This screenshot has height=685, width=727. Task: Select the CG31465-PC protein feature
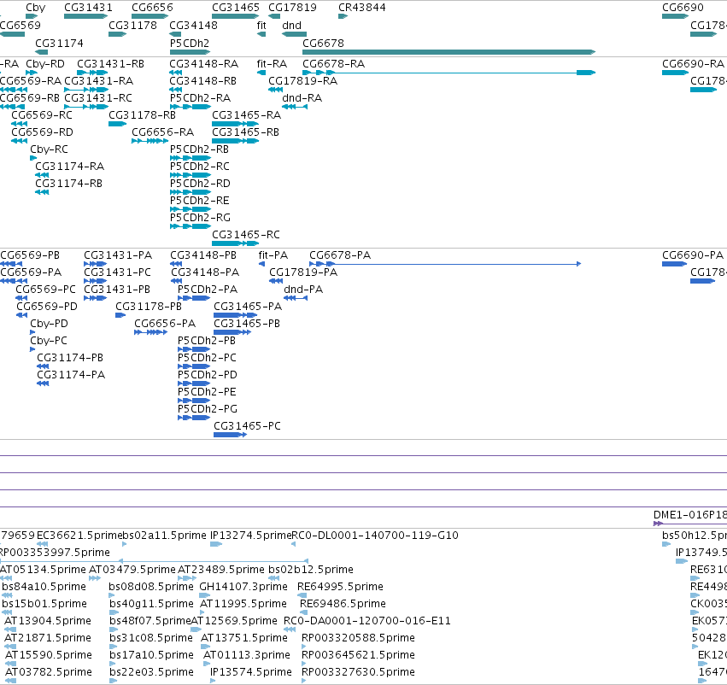230,435
